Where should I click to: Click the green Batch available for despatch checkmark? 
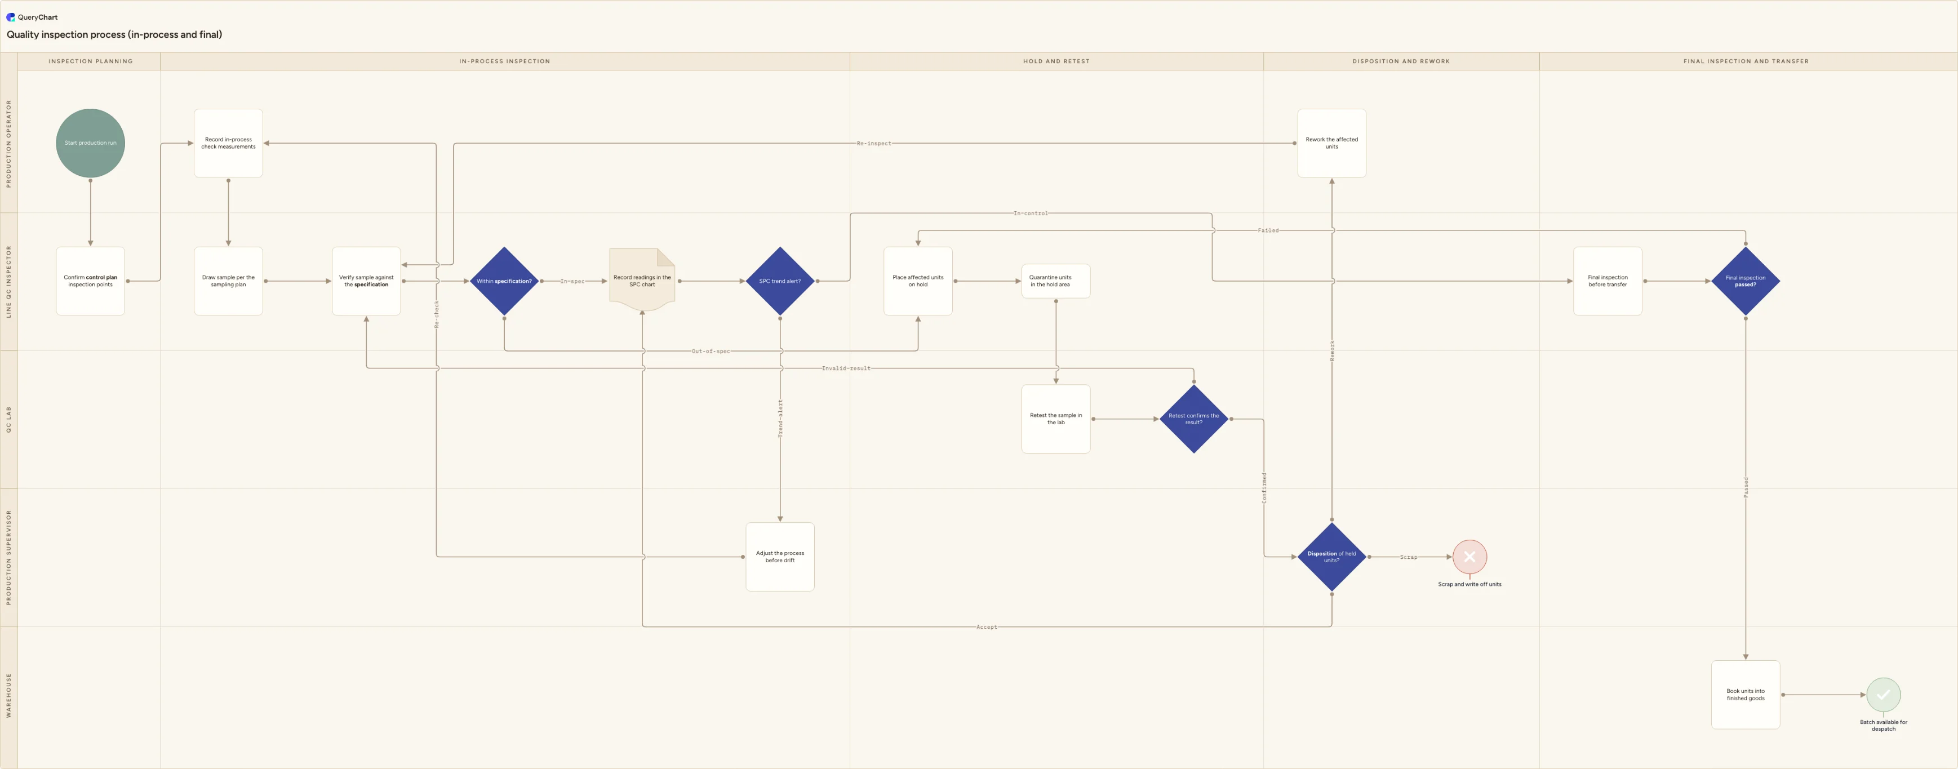(x=1884, y=695)
